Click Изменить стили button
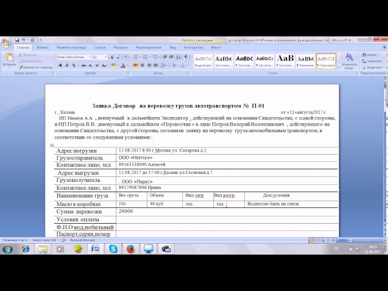This screenshot has width=388, height=291. [x=349, y=61]
